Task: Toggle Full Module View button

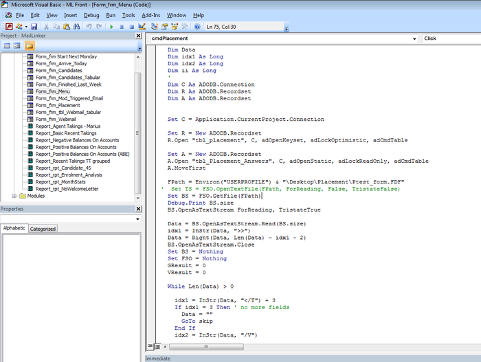Action: point(157,347)
